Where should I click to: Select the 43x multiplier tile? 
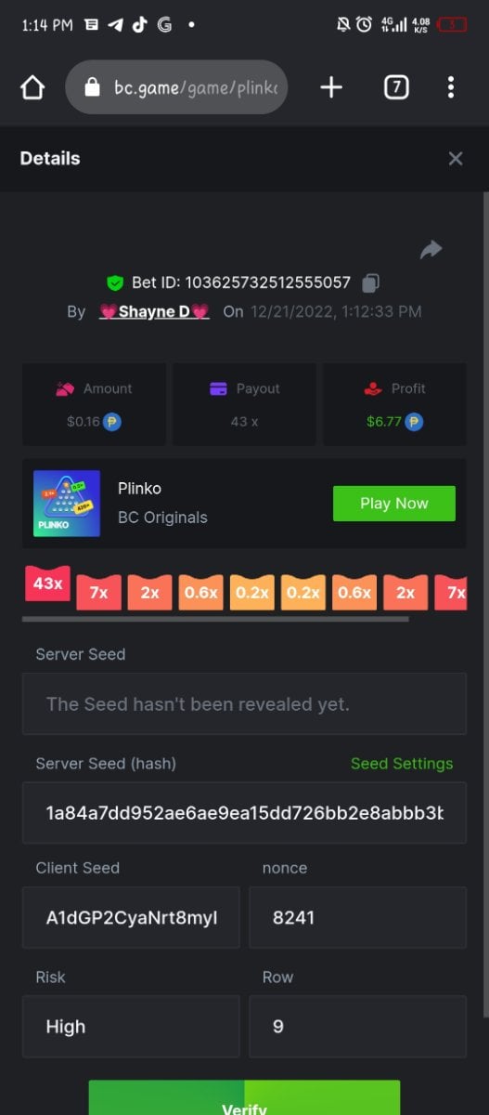(x=47, y=584)
